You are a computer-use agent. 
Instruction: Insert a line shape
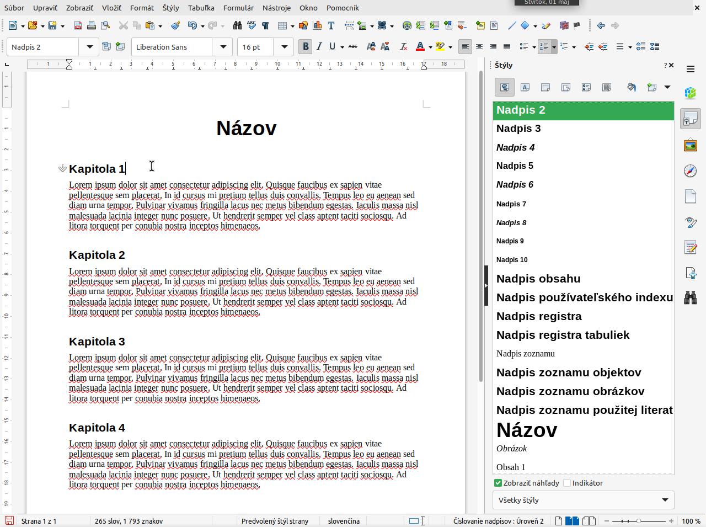(512, 25)
